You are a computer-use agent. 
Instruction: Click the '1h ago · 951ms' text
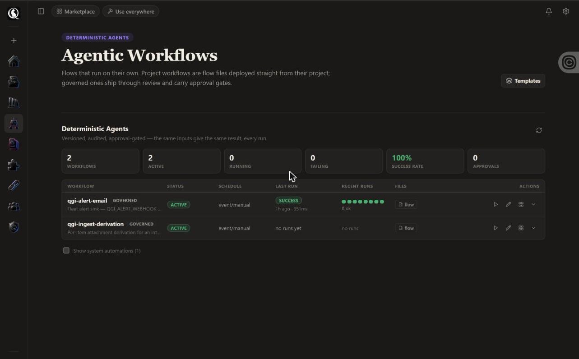point(292,209)
